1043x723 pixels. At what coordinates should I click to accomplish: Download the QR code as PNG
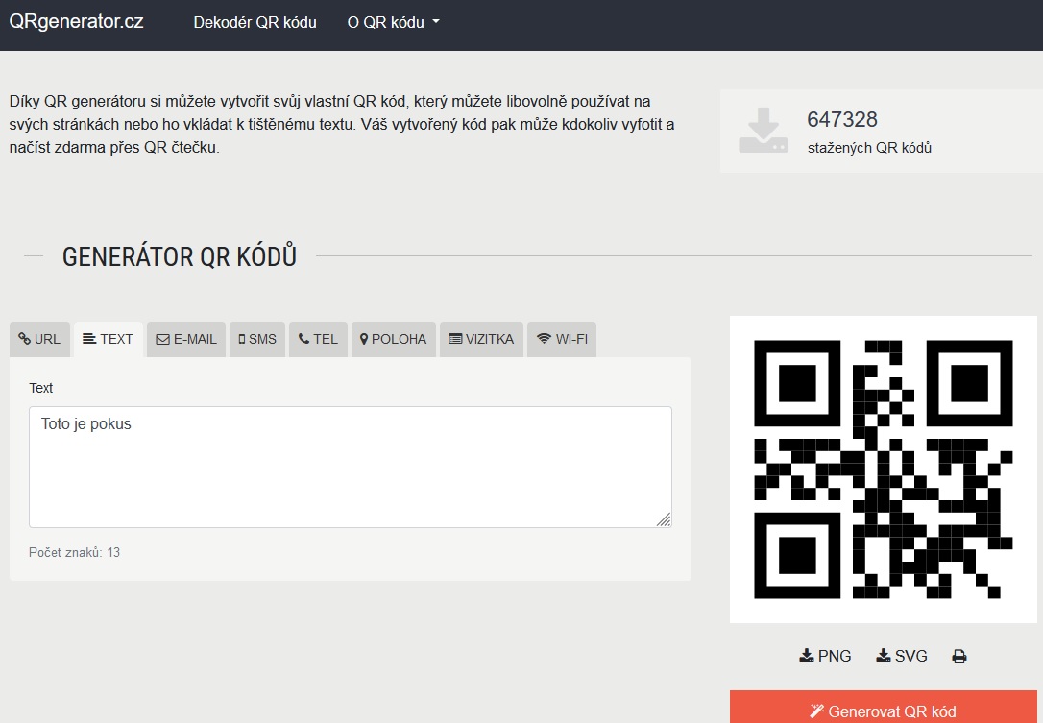click(825, 656)
